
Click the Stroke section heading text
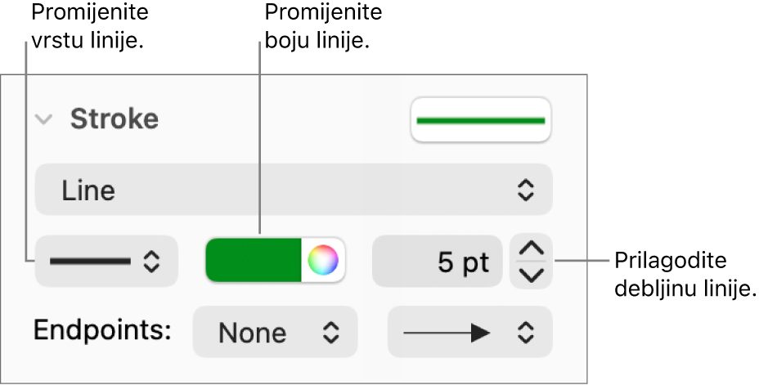pos(114,119)
